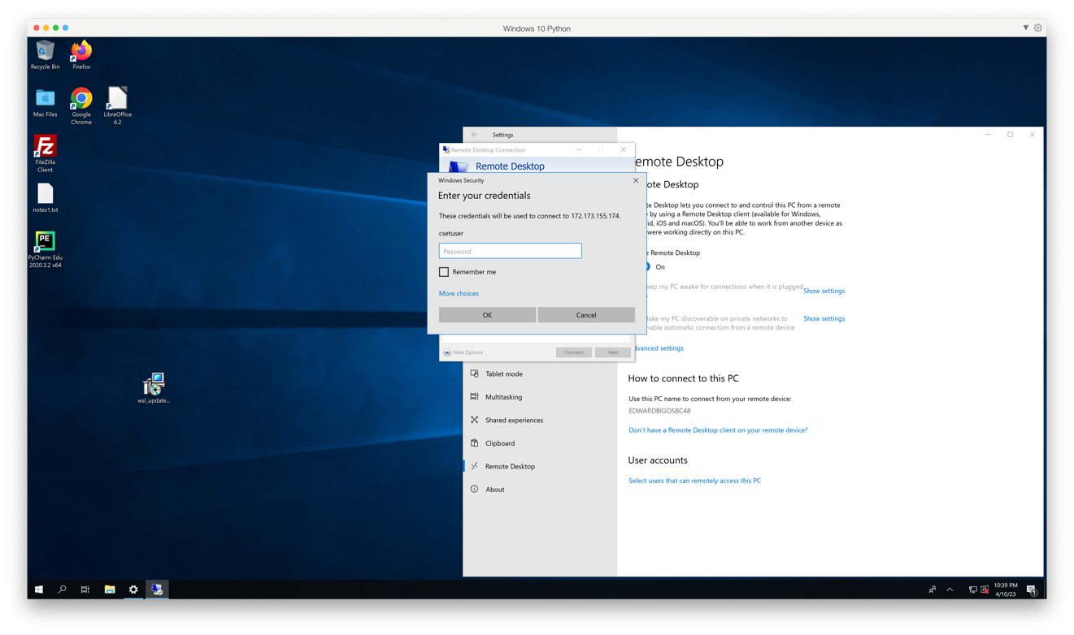Image resolution: width=1074 pixels, height=635 pixels.
Task: Select Google Chrome desktop icon
Action: [81, 106]
